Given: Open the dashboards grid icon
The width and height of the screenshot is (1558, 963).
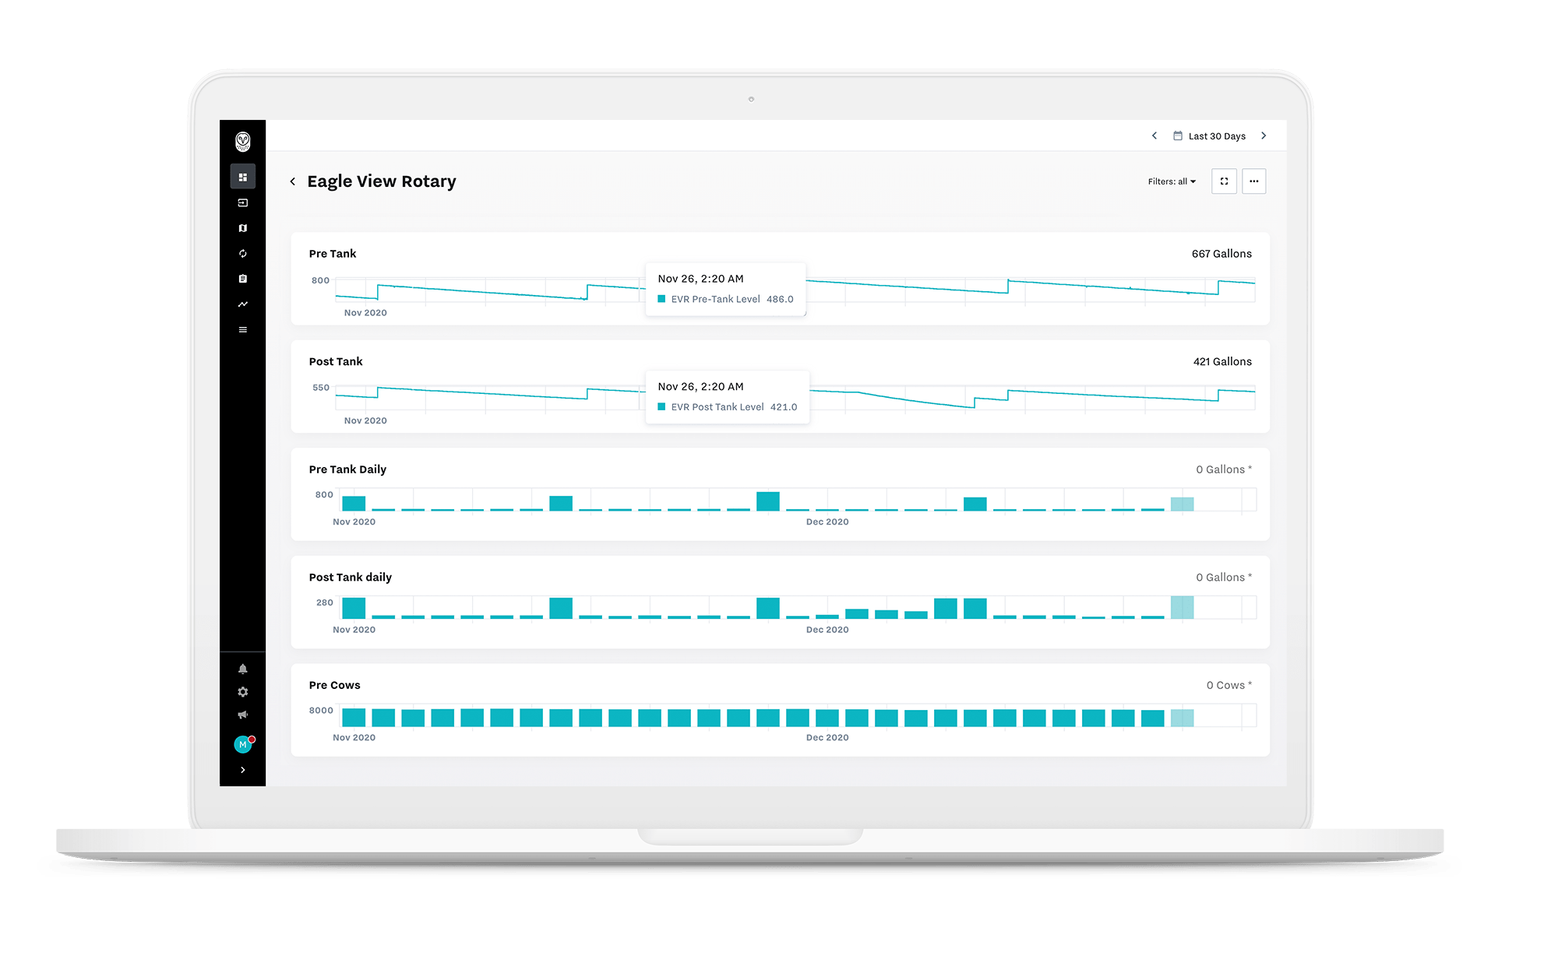Looking at the screenshot, I should coord(242,177).
